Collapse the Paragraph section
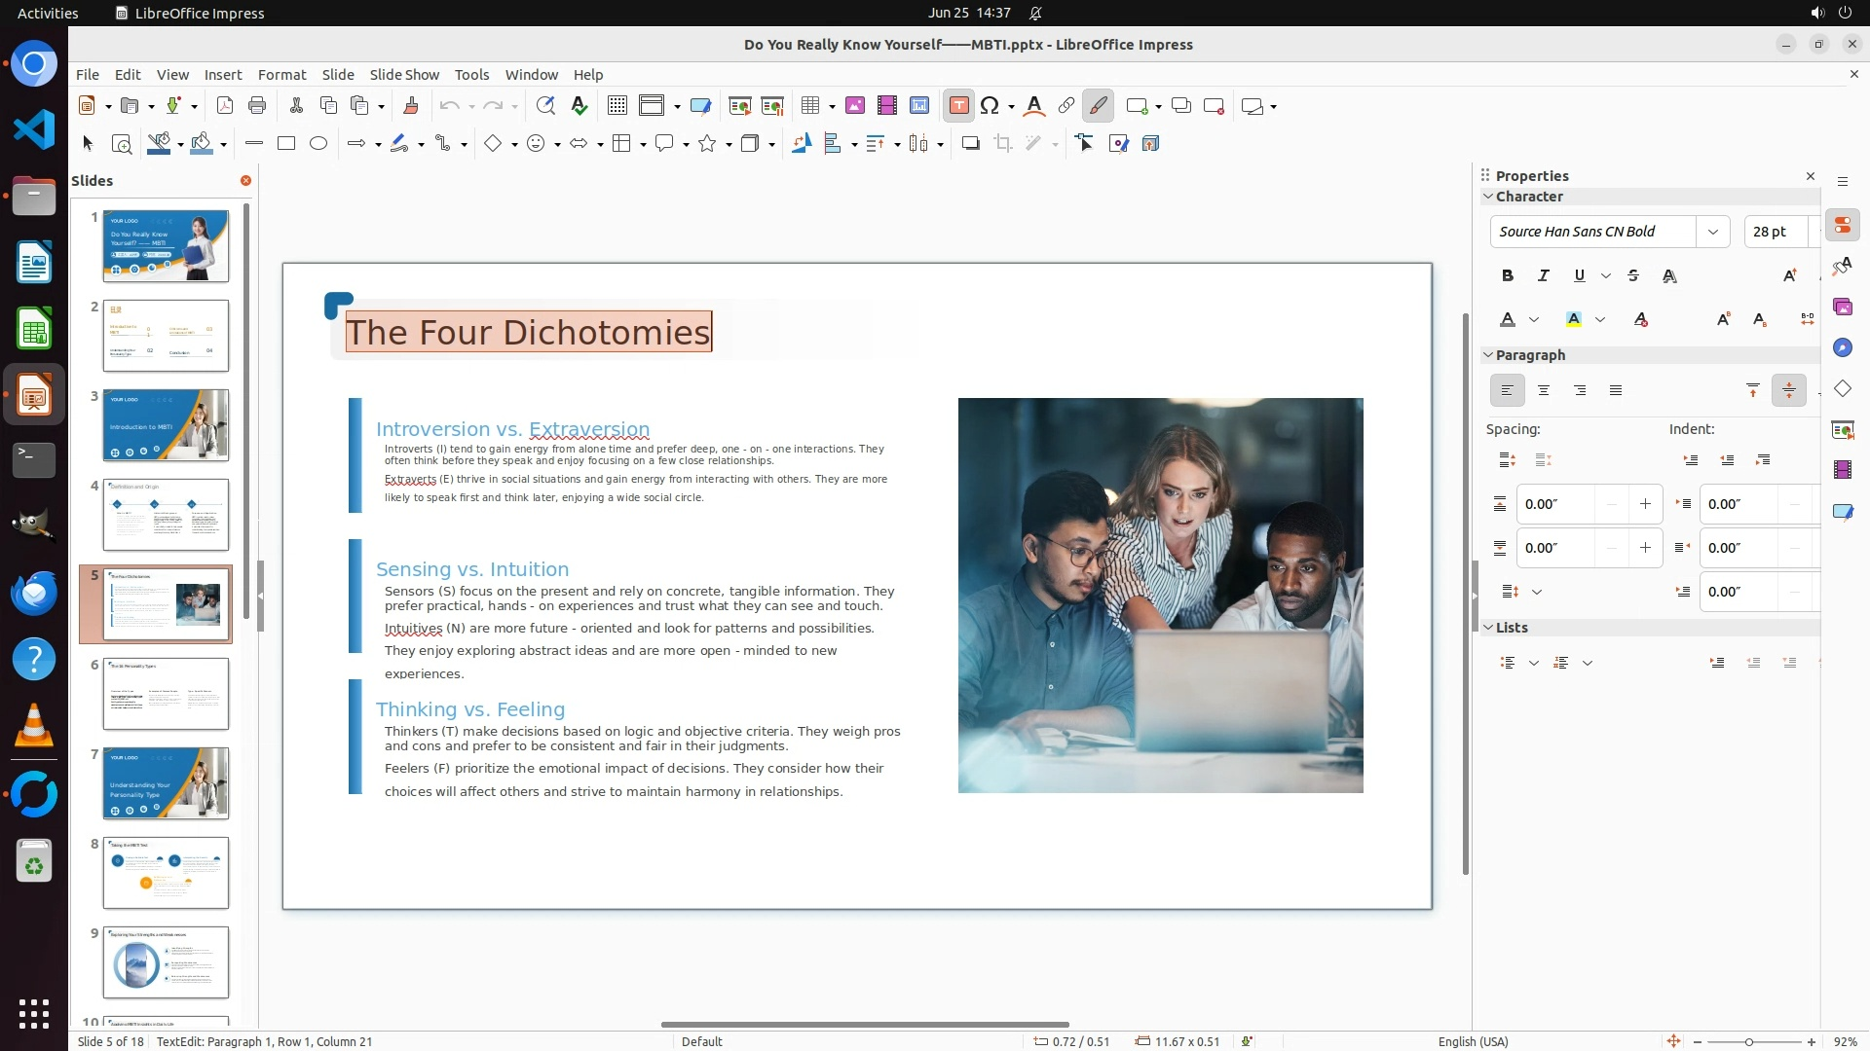Viewport: 1870px width, 1051px height. click(1488, 355)
